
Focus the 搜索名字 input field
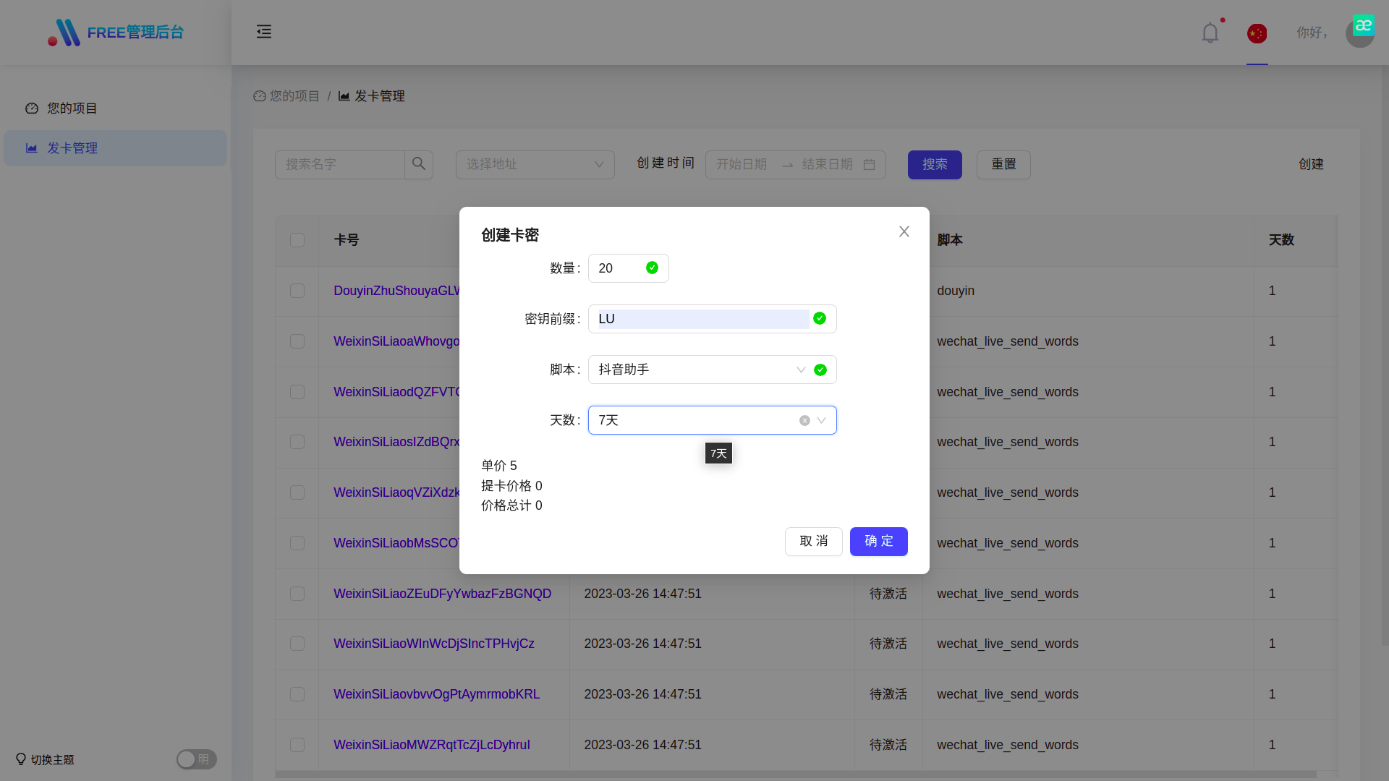click(340, 165)
